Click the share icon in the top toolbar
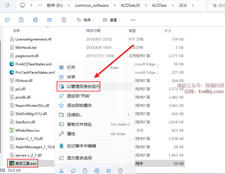Image resolution: width=225 pixels, height=174 pixels. click(50, 20)
